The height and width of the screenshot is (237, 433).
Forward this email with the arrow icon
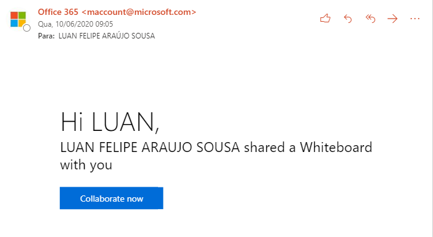(393, 19)
